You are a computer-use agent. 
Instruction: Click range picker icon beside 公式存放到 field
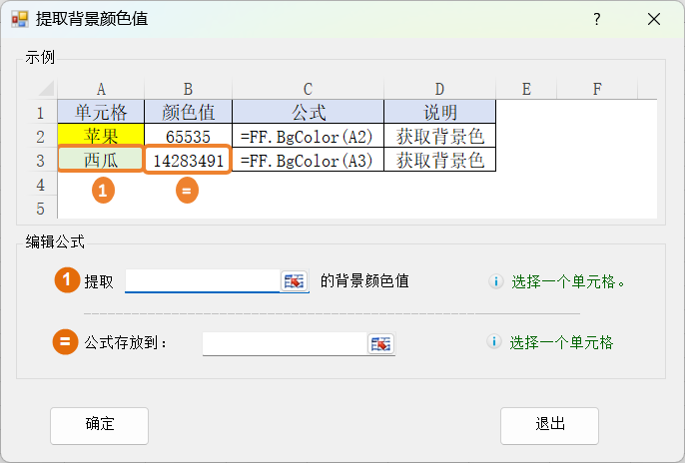(x=381, y=343)
